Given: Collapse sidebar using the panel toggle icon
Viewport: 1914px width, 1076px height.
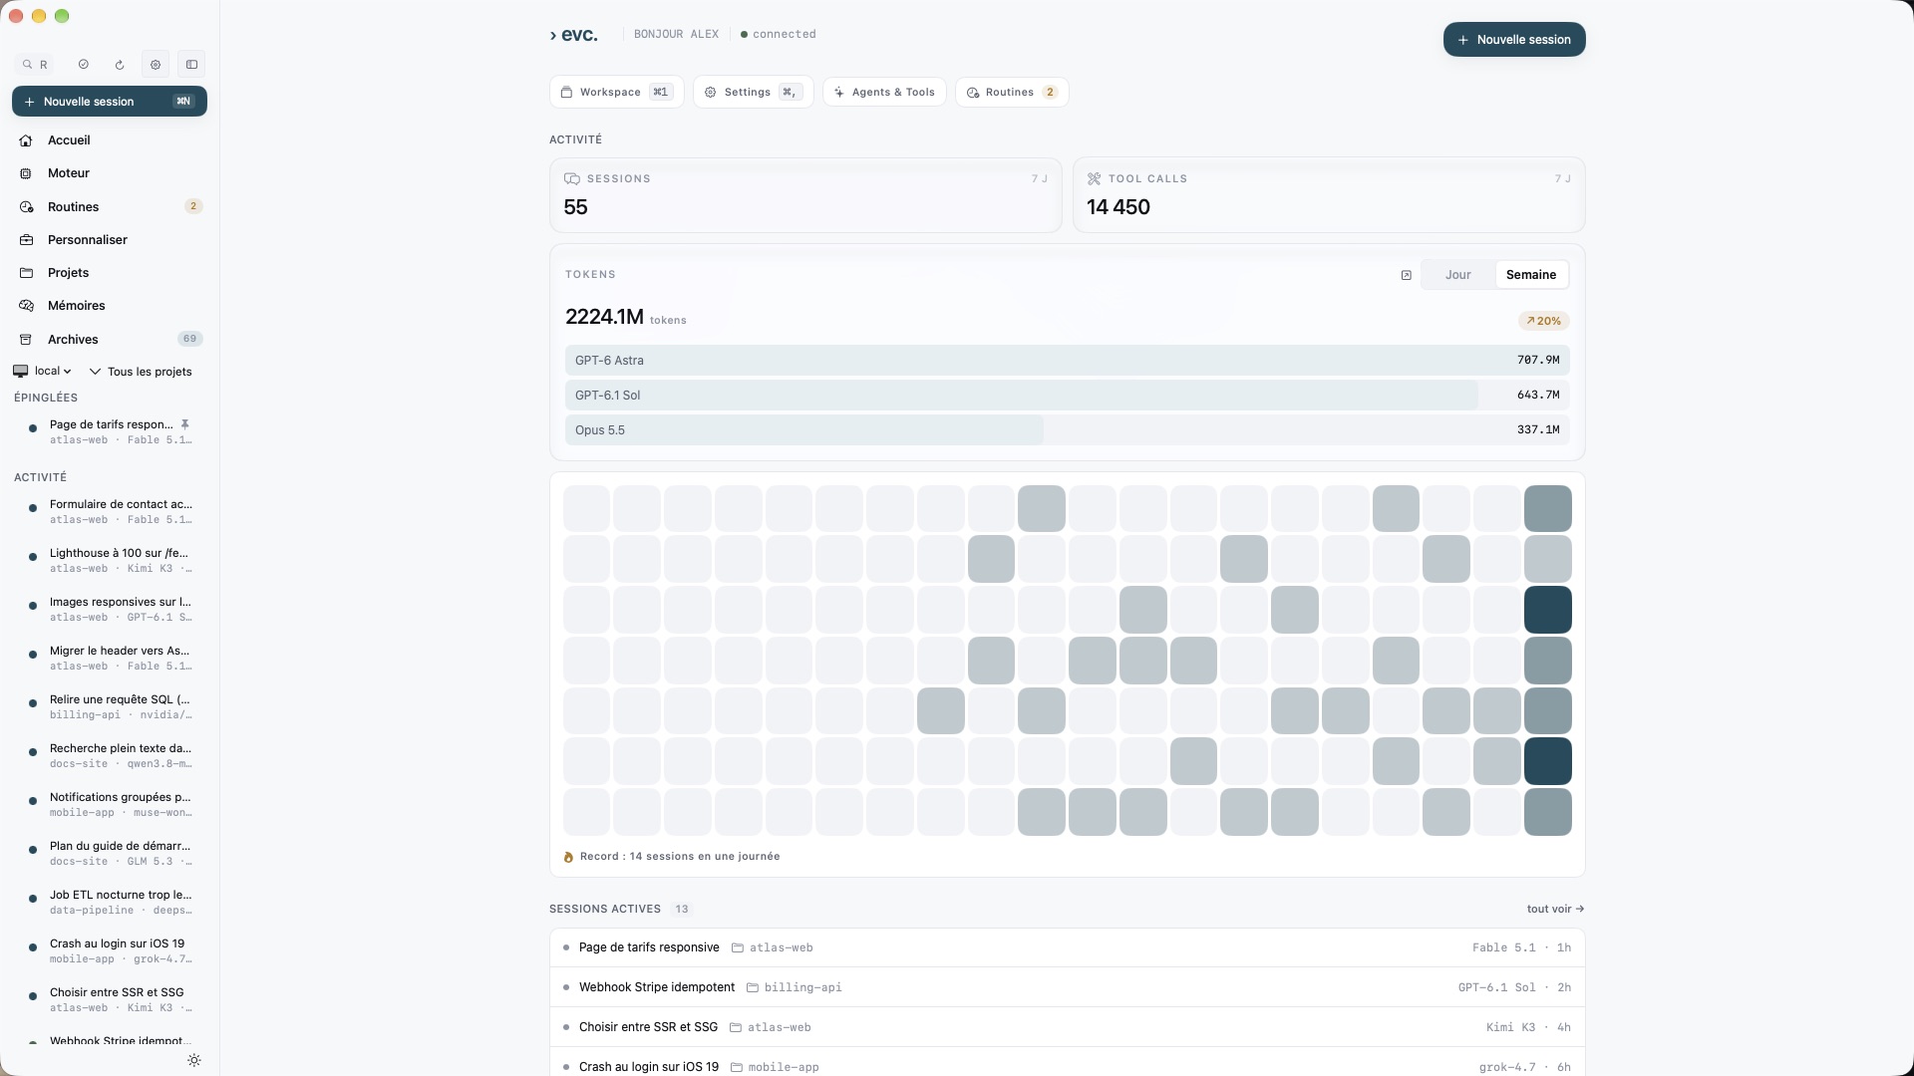Looking at the screenshot, I should [x=191, y=65].
